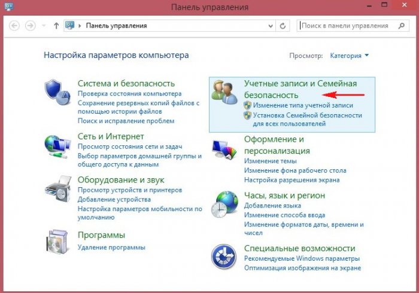The height and width of the screenshot is (293, 419).
Task: Click the User Accounts people icon
Action: [x=224, y=91]
